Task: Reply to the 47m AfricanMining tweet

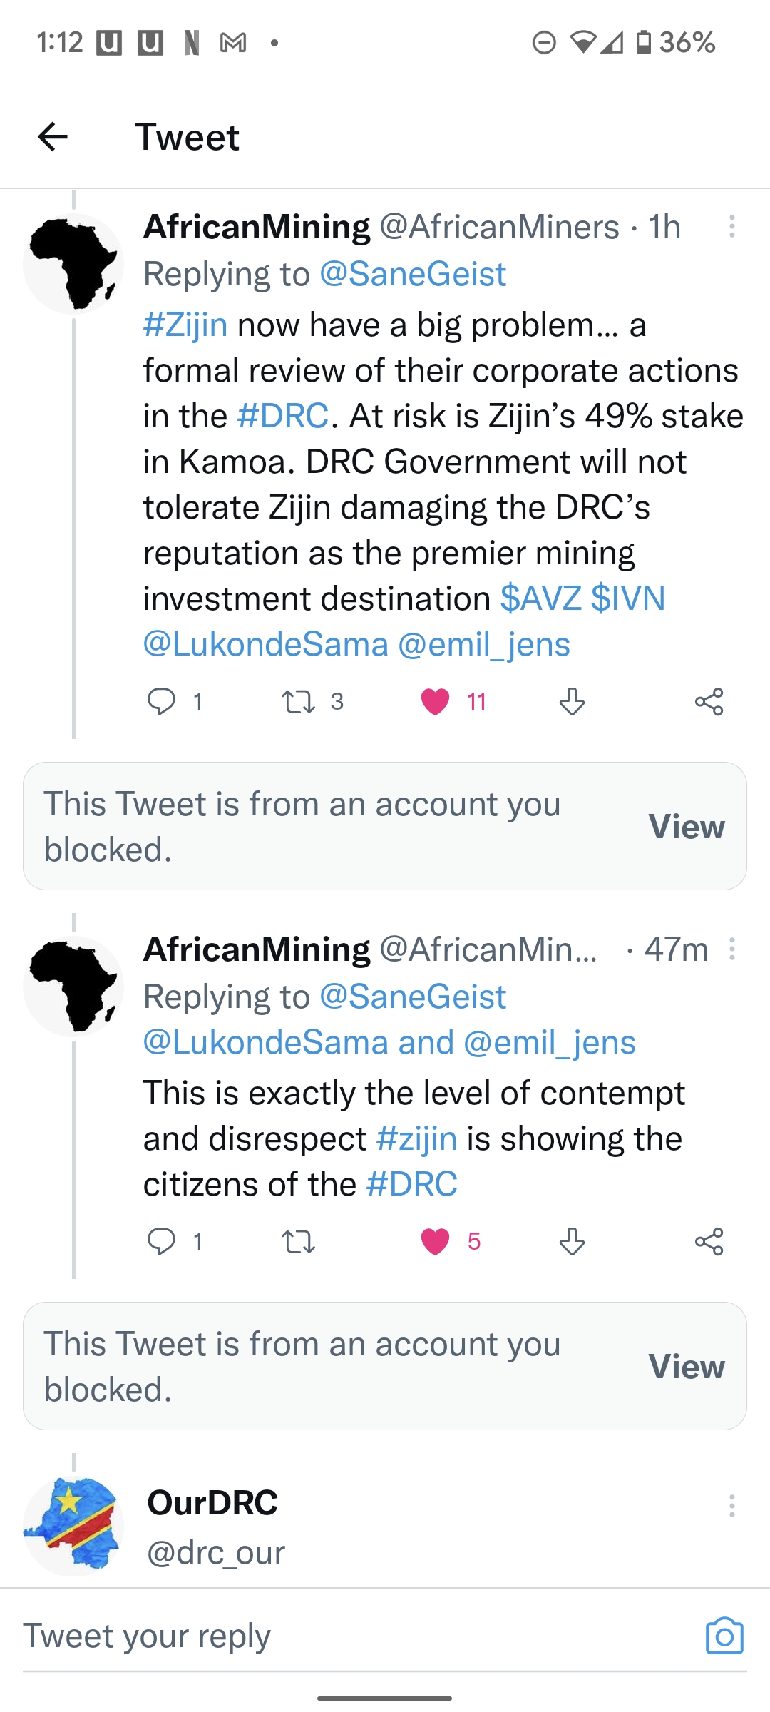Action: [161, 1242]
